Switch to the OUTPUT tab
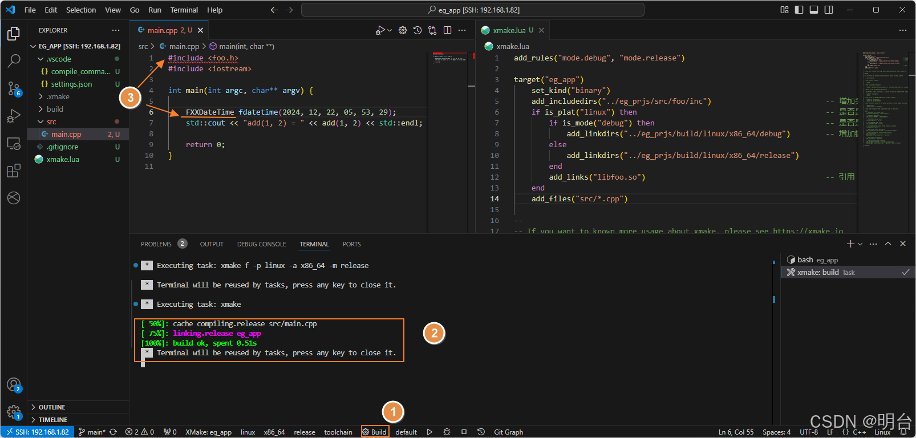This screenshot has height=438, width=916. (212, 244)
